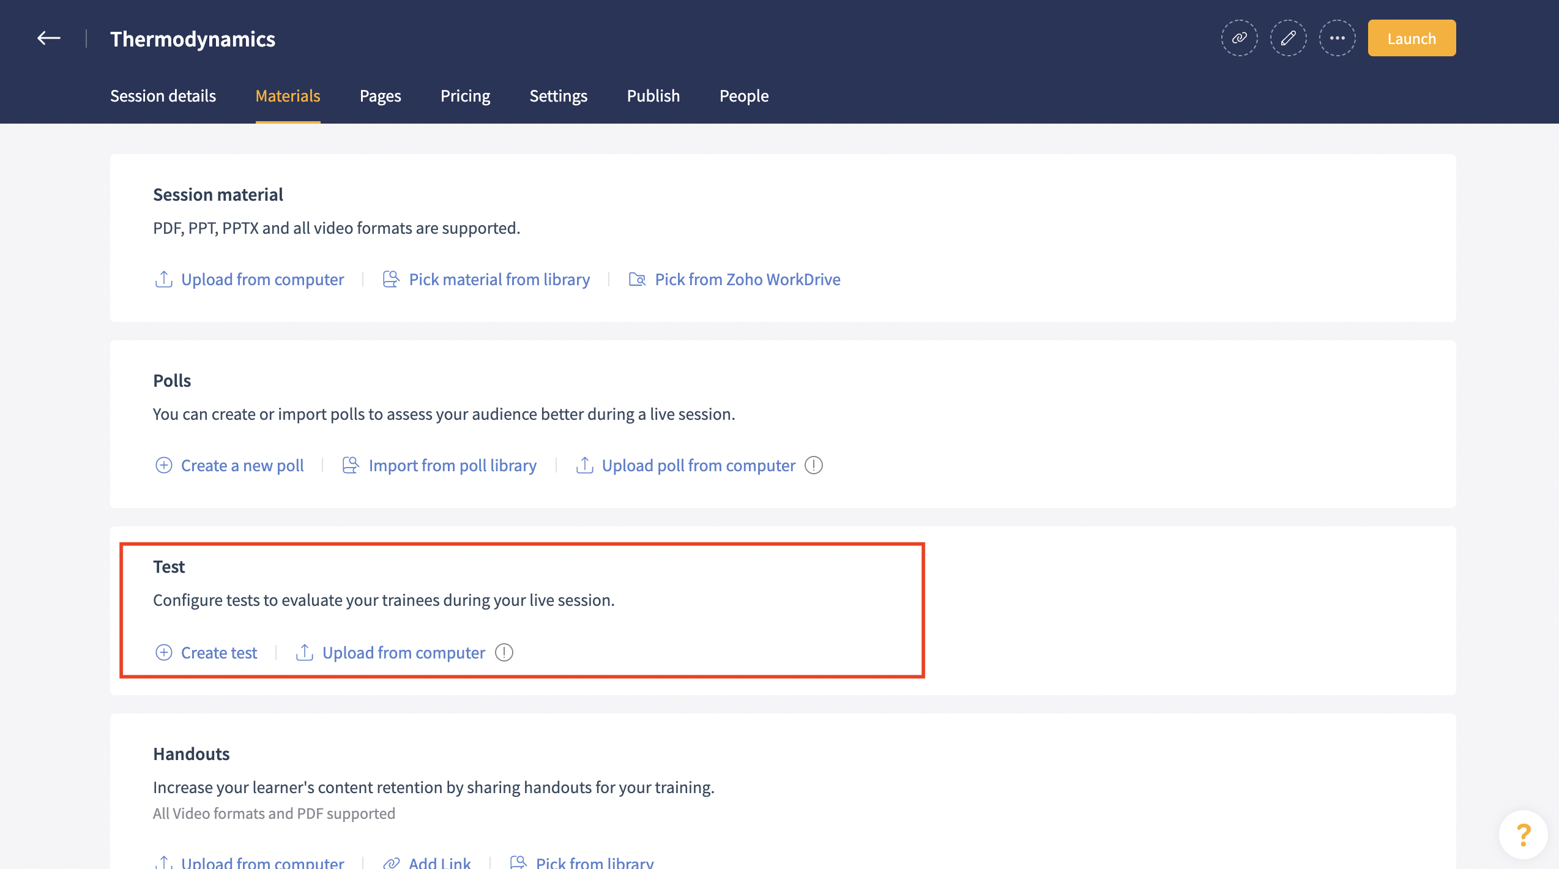Click Upload from computer in the Test section
Image resolution: width=1559 pixels, height=869 pixels.
(403, 653)
